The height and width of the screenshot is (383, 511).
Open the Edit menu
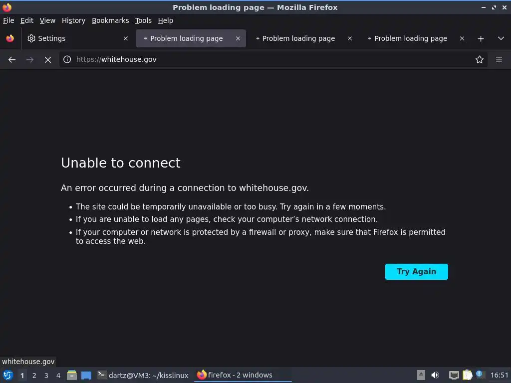click(27, 20)
